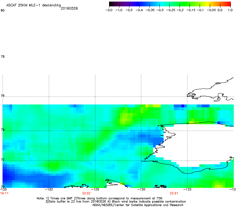Click the NOAA/NESDIS credit line

tap(138, 205)
